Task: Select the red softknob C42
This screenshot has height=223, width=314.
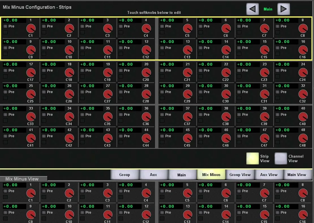Action: (69, 138)
